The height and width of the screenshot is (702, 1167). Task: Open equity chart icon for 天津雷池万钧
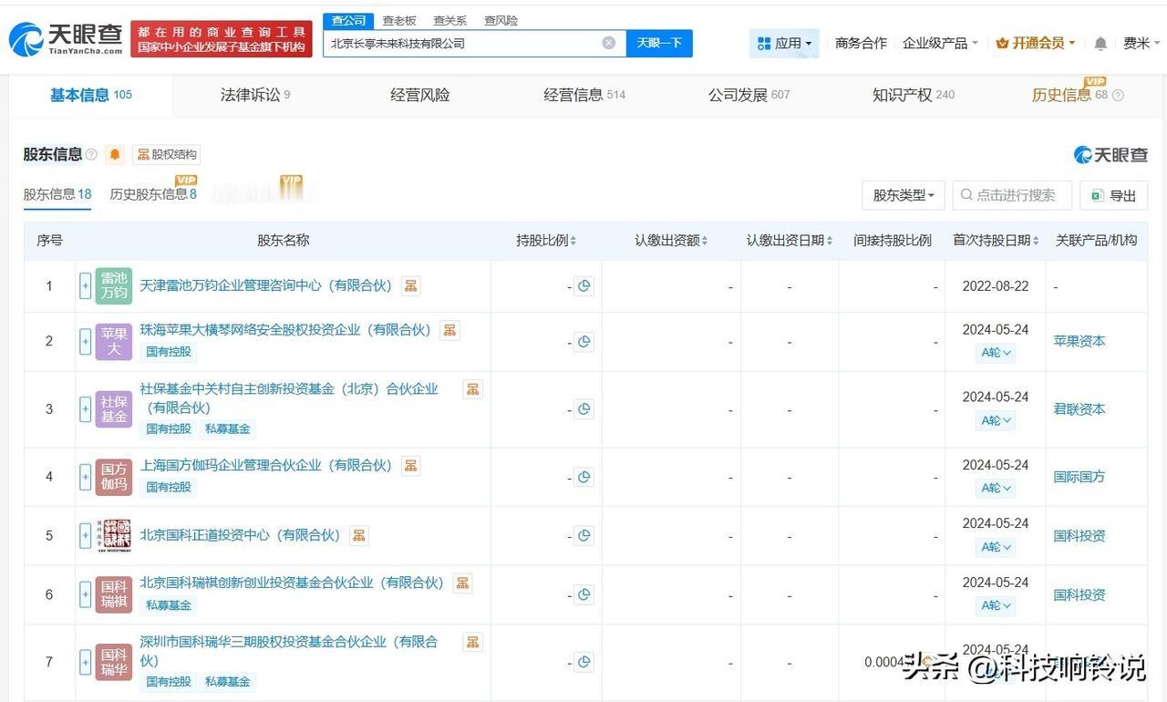pyautogui.click(x=411, y=286)
